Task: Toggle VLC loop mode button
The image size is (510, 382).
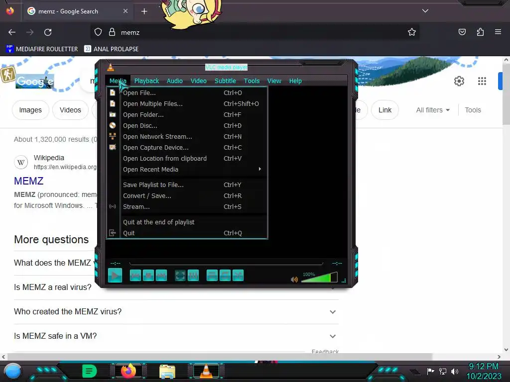Action: (x=225, y=276)
